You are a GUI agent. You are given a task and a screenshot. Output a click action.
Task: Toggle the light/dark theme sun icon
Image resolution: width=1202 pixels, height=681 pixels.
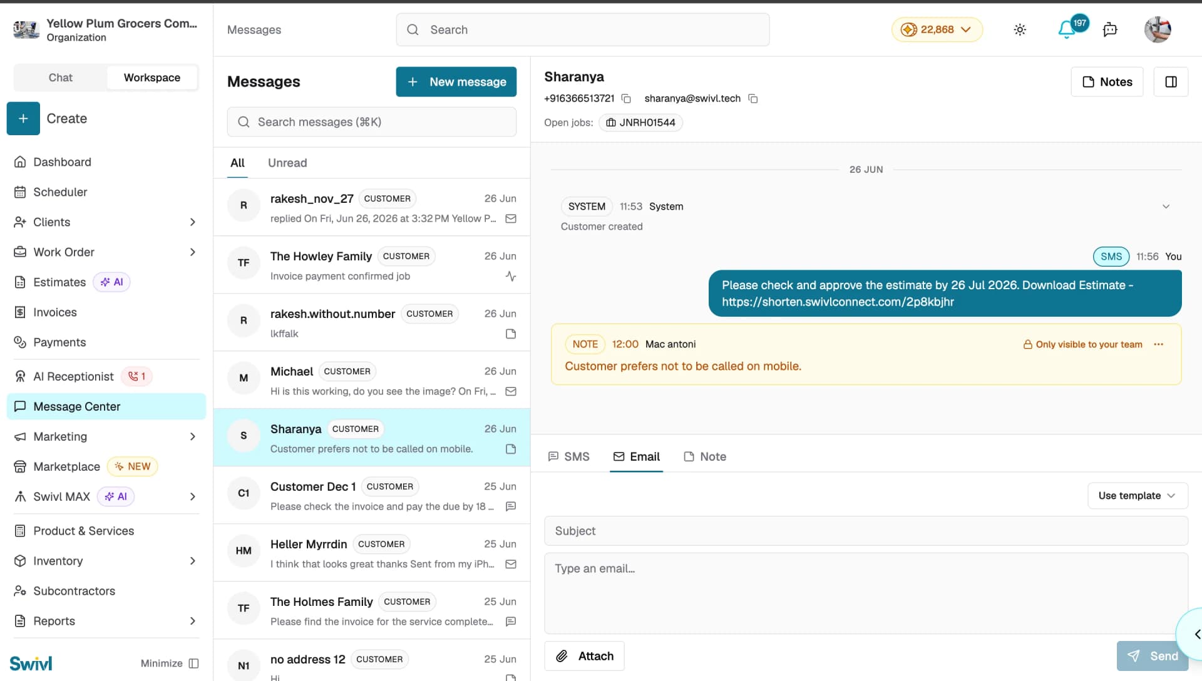click(x=1020, y=29)
